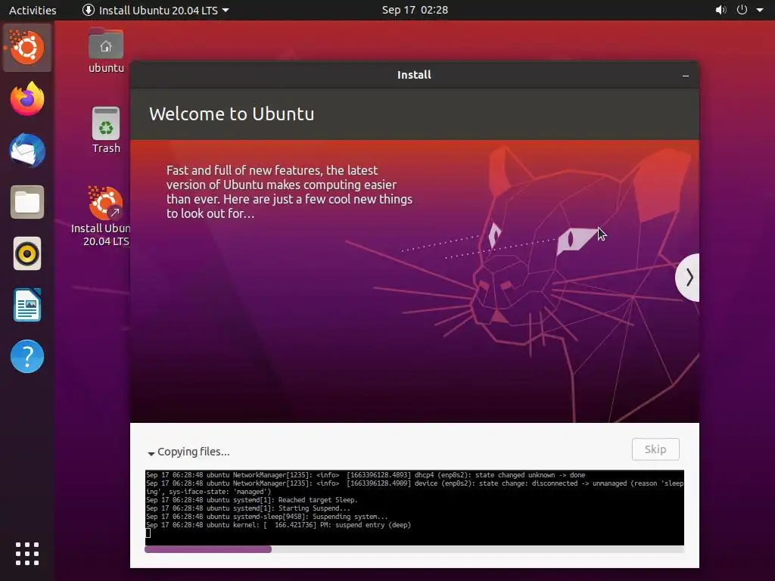Click the 'Reached target Sleep.' log line
This screenshot has height=581, width=775.
251,500
